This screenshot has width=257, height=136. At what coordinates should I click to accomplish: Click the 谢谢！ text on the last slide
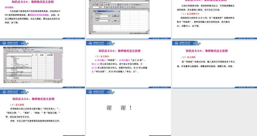click(119, 108)
